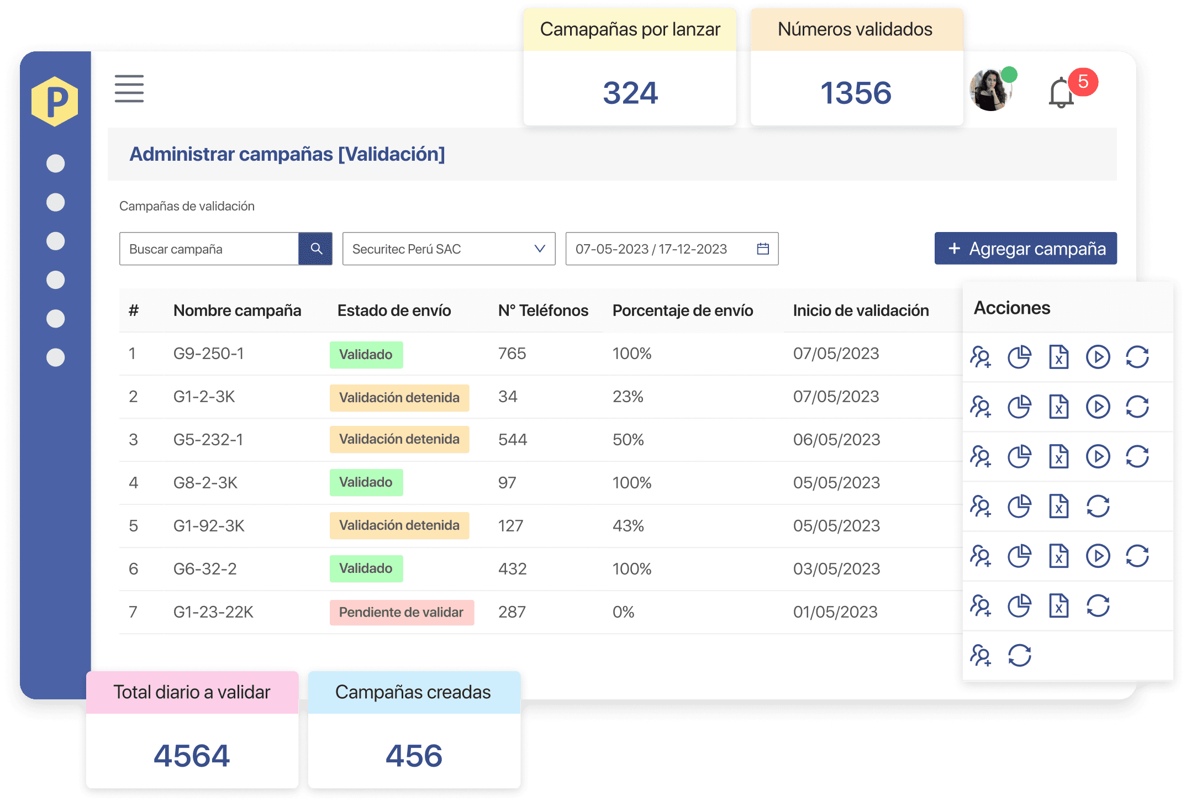Screen dimensions: 1186x801
Task: Click the search magnifier button
Action: pyautogui.click(x=316, y=249)
